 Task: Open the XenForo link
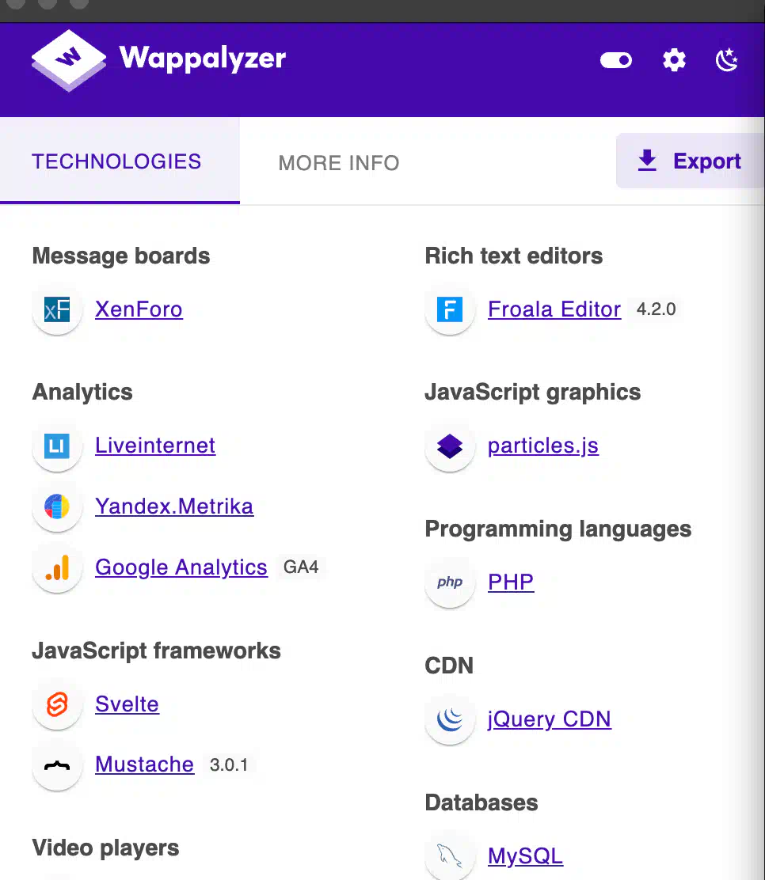point(139,309)
